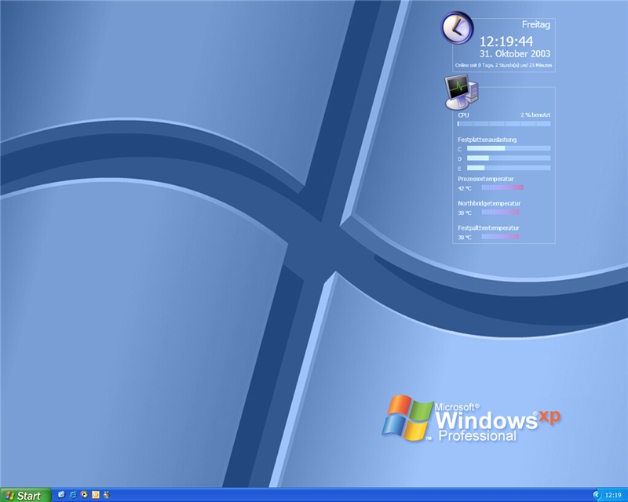Click the digital time '12:19:44'
628x502 pixels.
506,42
